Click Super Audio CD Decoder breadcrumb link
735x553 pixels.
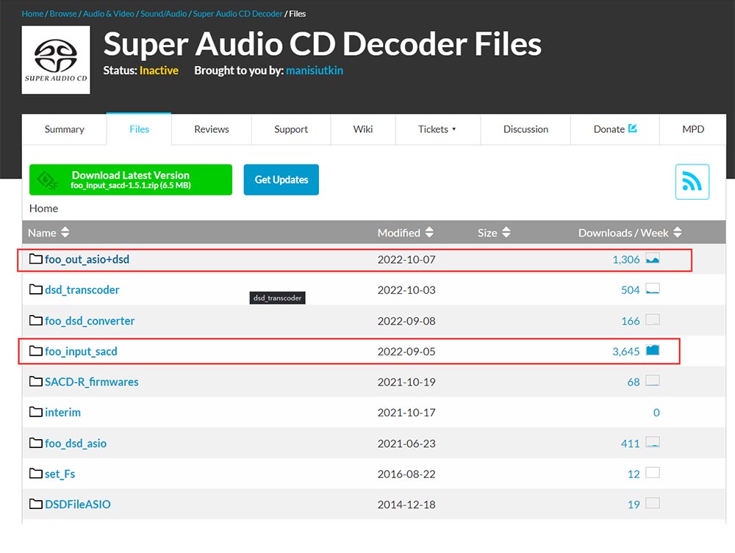click(237, 13)
